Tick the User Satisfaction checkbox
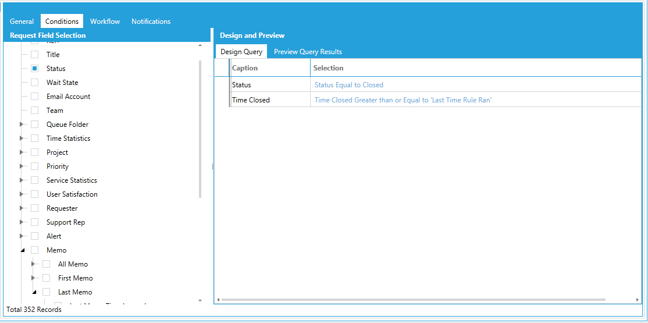The height and width of the screenshot is (323, 648). click(x=35, y=194)
